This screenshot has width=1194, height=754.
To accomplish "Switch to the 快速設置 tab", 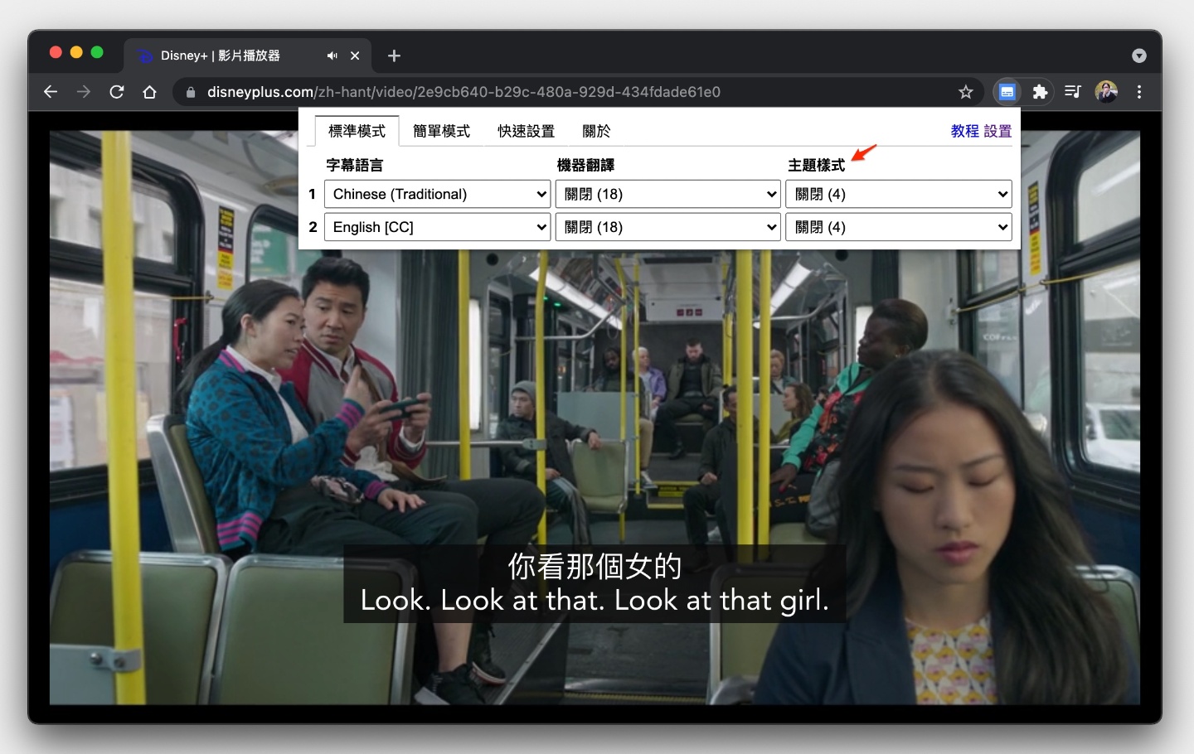I will tap(526, 131).
